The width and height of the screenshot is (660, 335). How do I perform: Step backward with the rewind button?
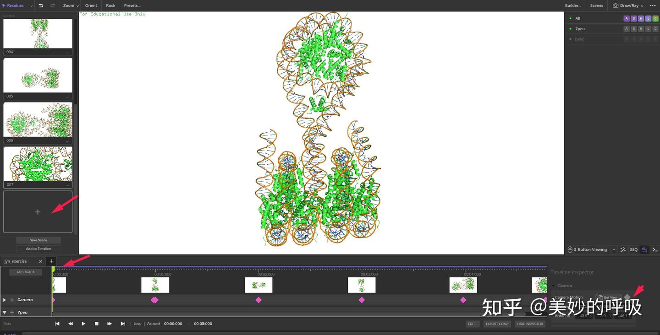[x=71, y=324]
